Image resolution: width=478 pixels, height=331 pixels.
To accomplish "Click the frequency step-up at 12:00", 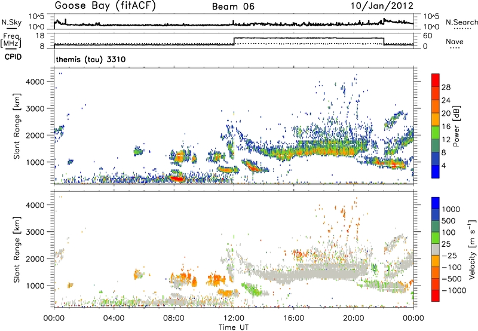I will pos(234,41).
